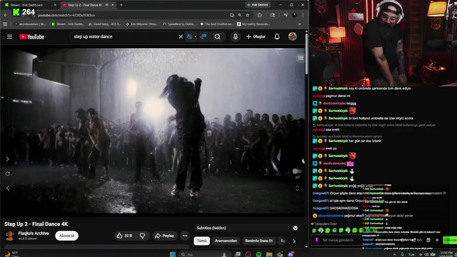The width and height of the screenshot is (457, 257).
Task: Open Speedtest by Ookla bookmark
Action: 179,24
